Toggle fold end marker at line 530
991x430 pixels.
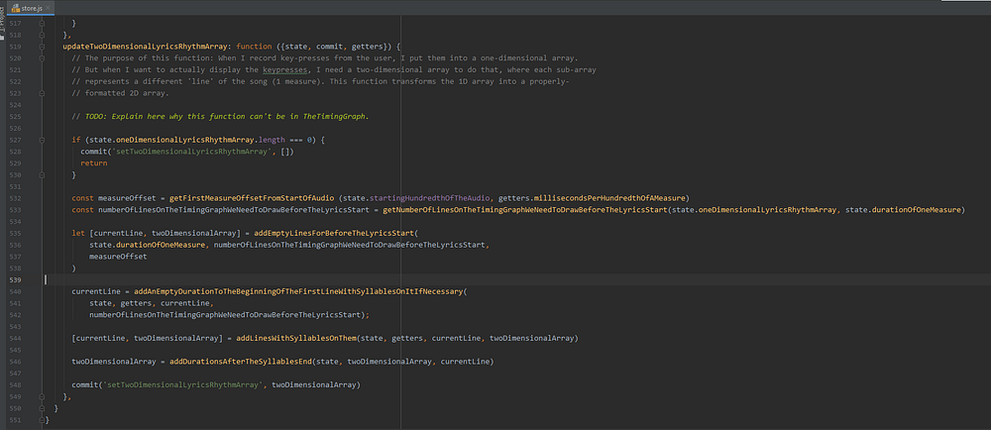tap(43, 174)
